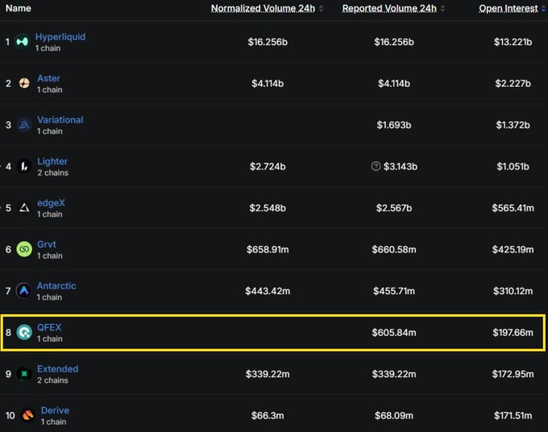This screenshot has width=548, height=432.
Task: Select Antarctic open interest $310.12m
Action: [x=513, y=291]
